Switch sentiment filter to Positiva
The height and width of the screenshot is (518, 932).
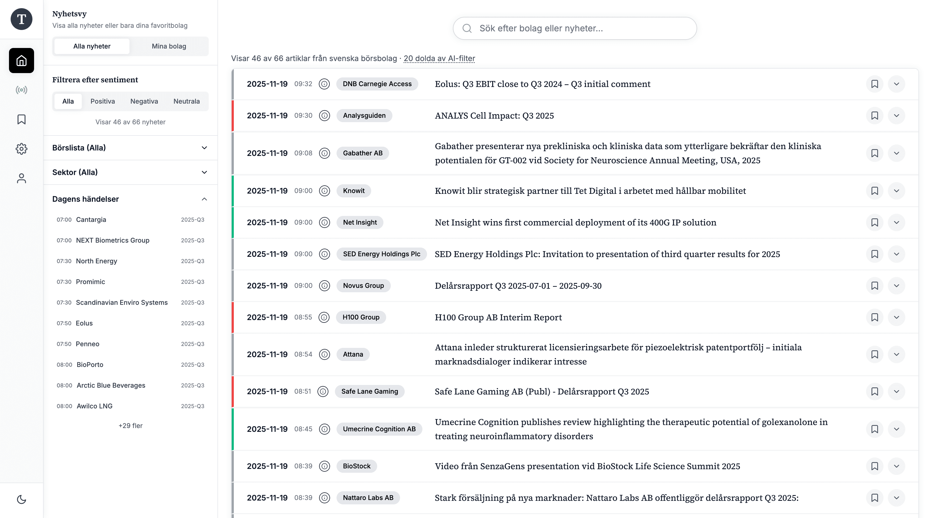pyautogui.click(x=102, y=101)
